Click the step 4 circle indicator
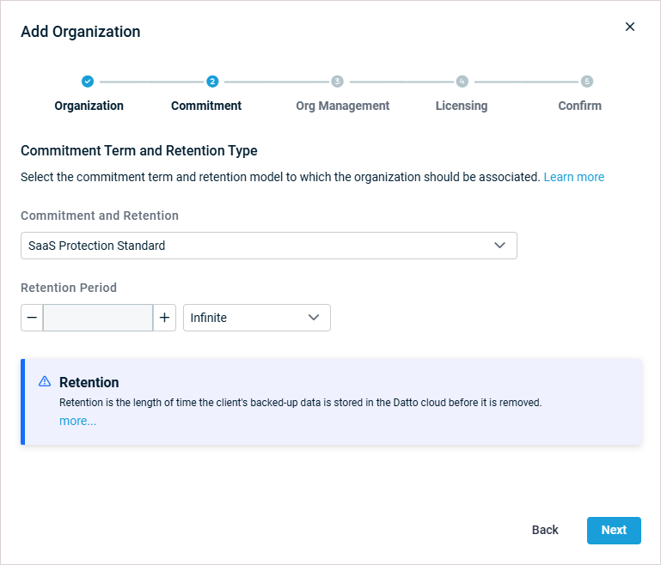The width and height of the screenshot is (661, 565). [462, 82]
